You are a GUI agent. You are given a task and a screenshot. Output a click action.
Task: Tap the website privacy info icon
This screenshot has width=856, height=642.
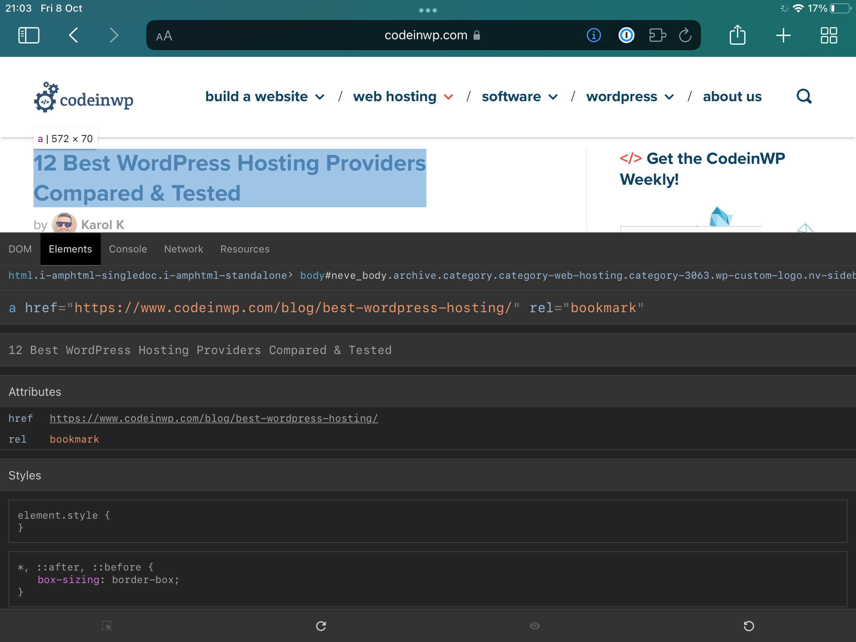593,35
